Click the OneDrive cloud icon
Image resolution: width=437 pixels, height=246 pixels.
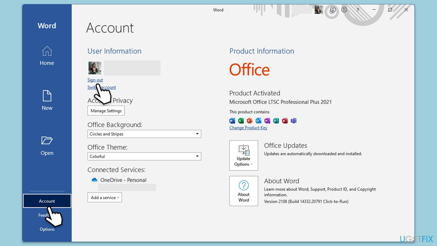pos(95,180)
